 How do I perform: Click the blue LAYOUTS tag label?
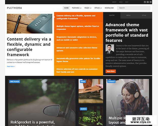(x=111, y=81)
